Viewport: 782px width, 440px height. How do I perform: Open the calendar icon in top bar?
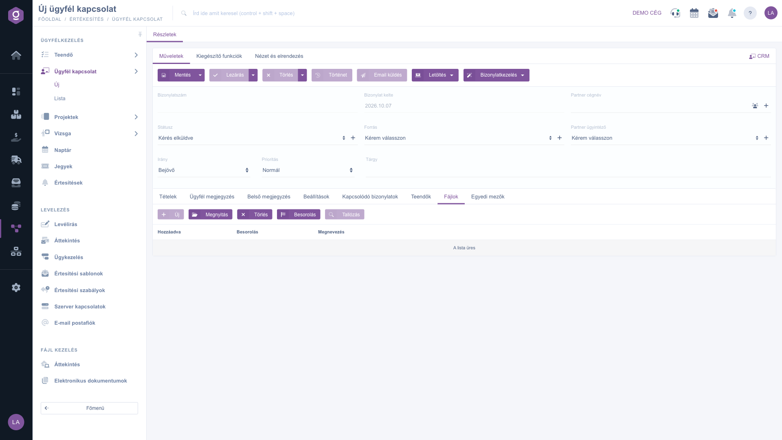coord(694,13)
